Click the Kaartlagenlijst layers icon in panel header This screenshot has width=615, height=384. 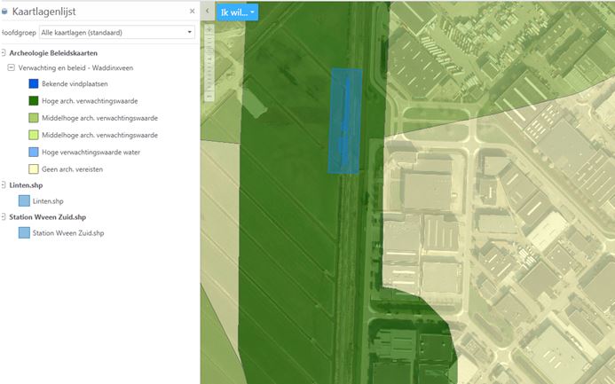[4, 12]
